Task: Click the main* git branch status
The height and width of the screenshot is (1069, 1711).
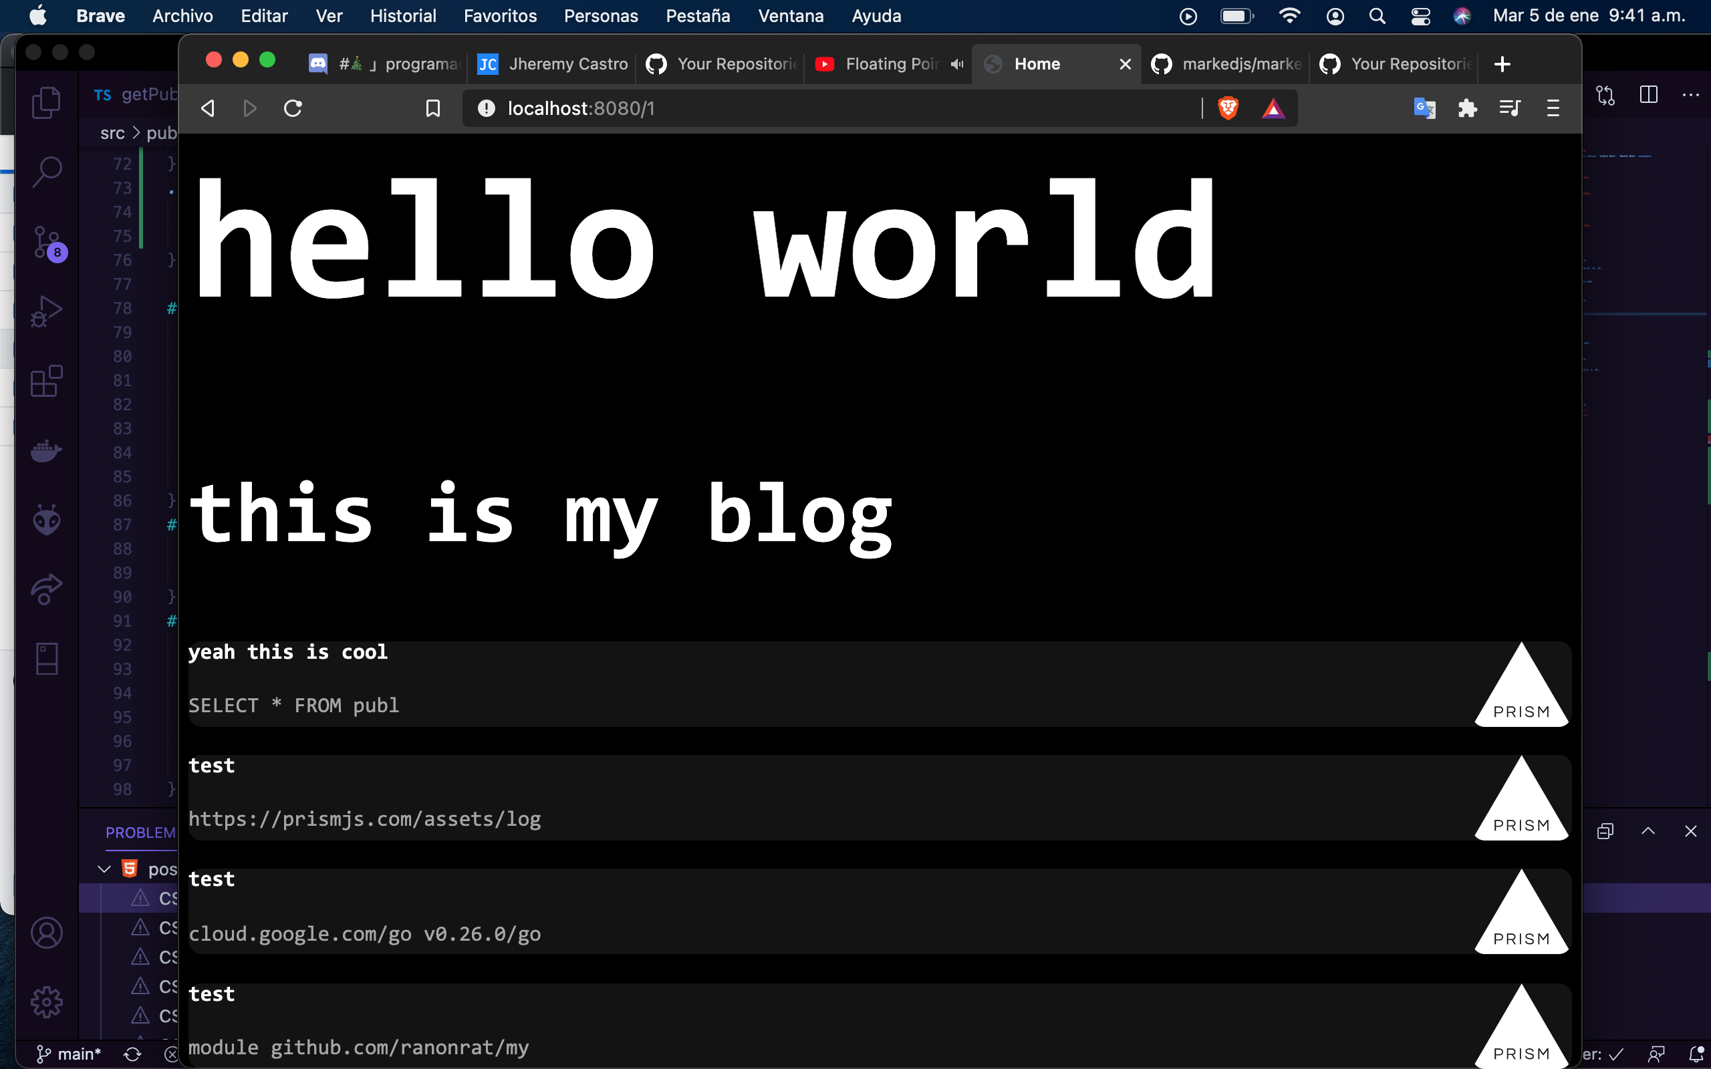Action: [69, 1054]
